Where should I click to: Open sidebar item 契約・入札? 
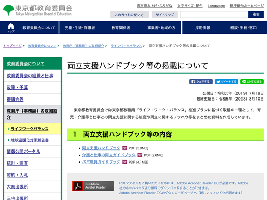coord(17,175)
